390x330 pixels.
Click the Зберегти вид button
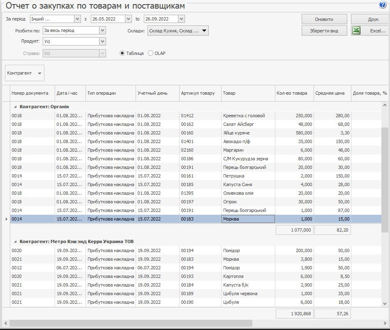pyautogui.click(x=324, y=31)
